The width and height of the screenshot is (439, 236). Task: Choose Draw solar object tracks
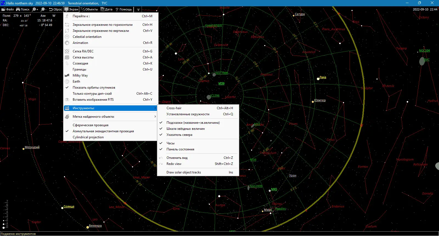[184, 172]
